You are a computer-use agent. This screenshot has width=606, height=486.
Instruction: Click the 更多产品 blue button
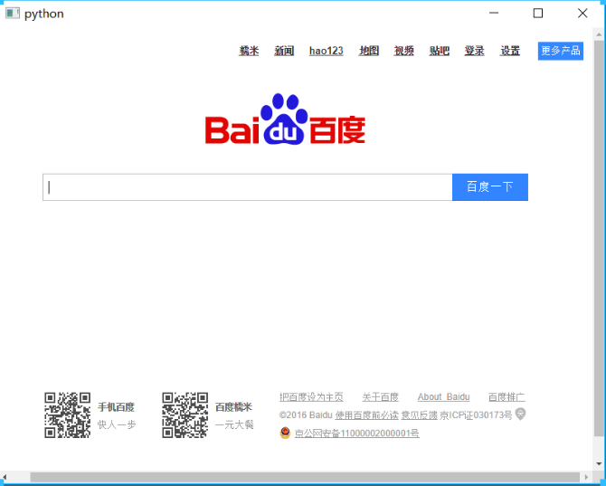click(561, 51)
